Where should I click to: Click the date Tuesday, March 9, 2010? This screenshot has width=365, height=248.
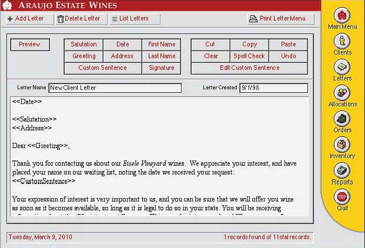tap(41, 237)
